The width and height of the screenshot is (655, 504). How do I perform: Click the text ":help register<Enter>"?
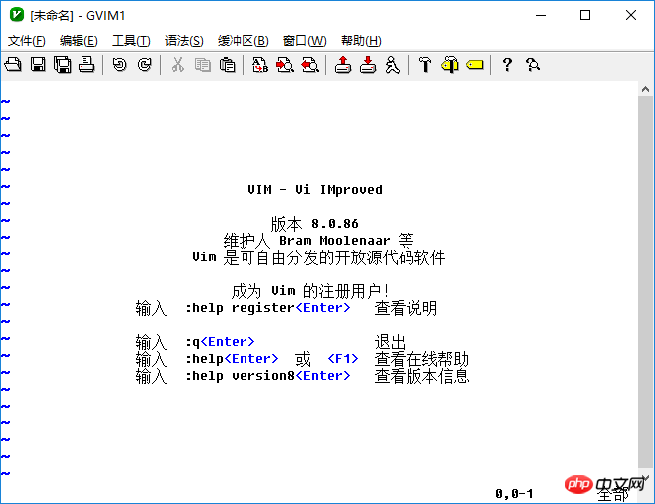[267, 308]
